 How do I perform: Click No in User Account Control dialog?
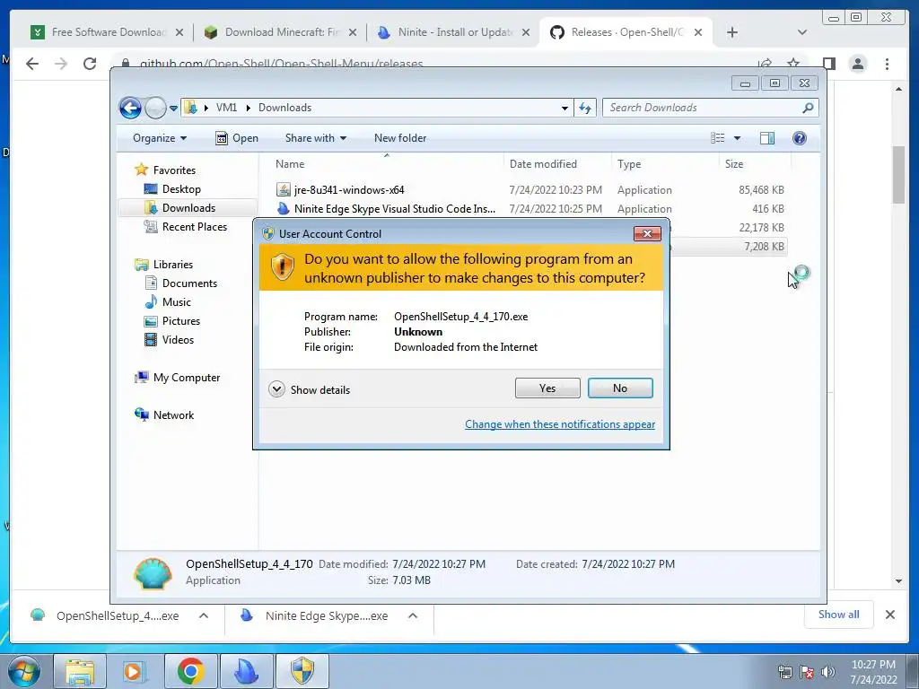[620, 388]
